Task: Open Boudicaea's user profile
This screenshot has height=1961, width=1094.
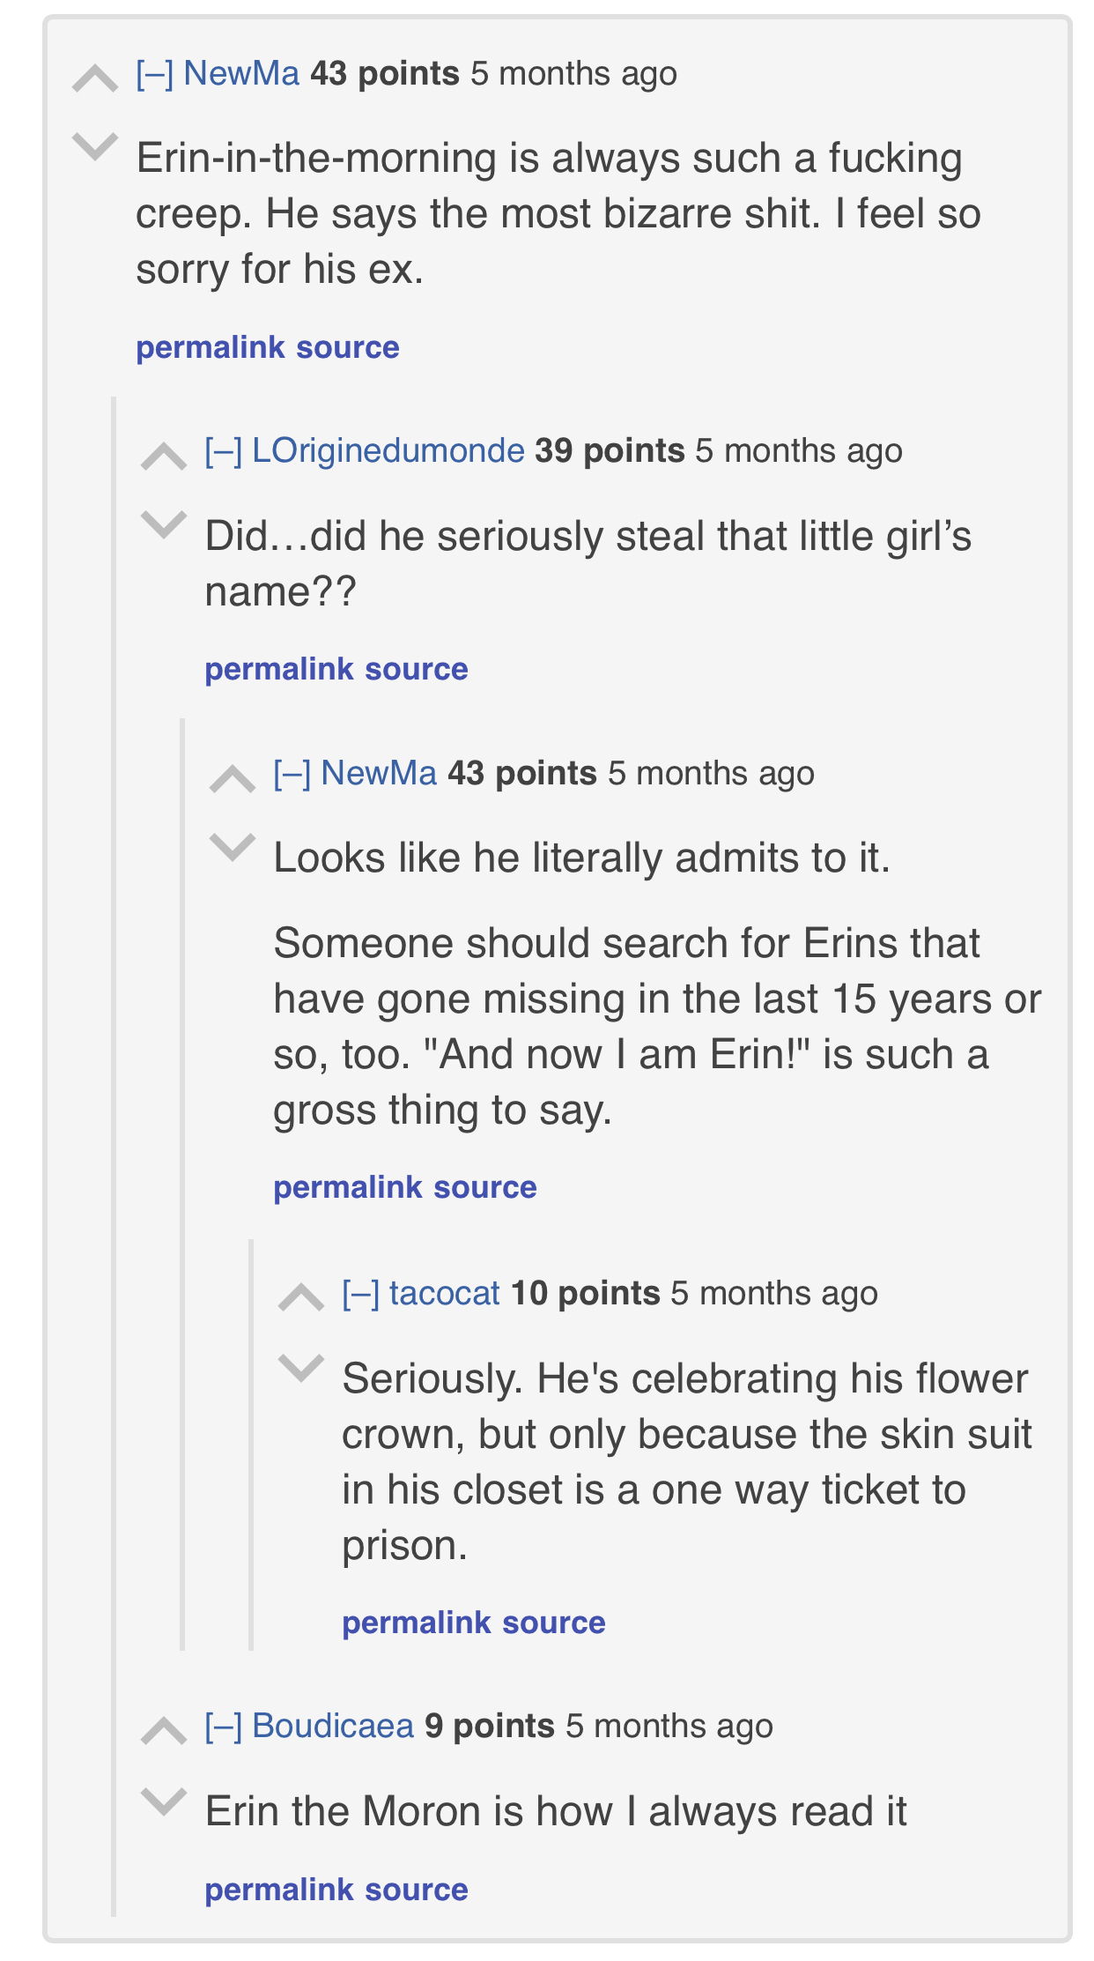Action: coord(333,1726)
